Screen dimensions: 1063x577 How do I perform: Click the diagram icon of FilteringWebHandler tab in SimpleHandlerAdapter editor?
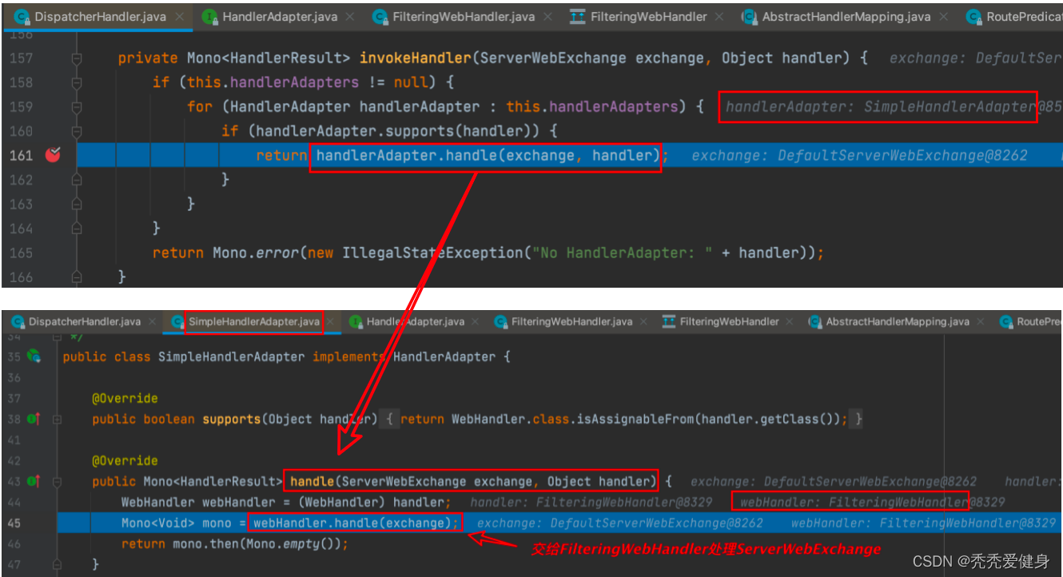(x=669, y=321)
